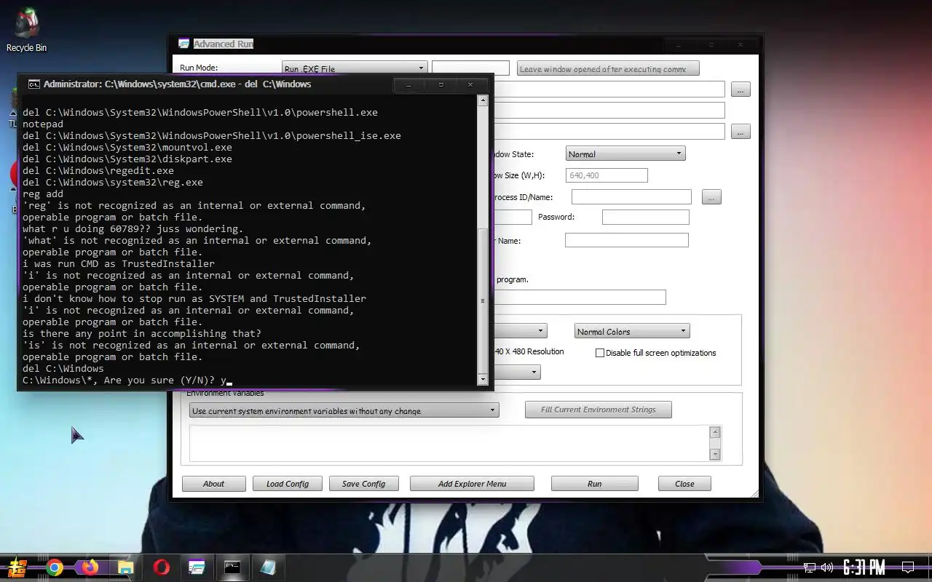The width and height of the screenshot is (932, 582).
Task: Open the Window State dropdown showing Normal
Action: pyautogui.click(x=625, y=154)
